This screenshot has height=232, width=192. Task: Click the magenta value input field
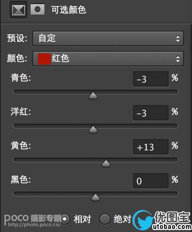coord(151,113)
